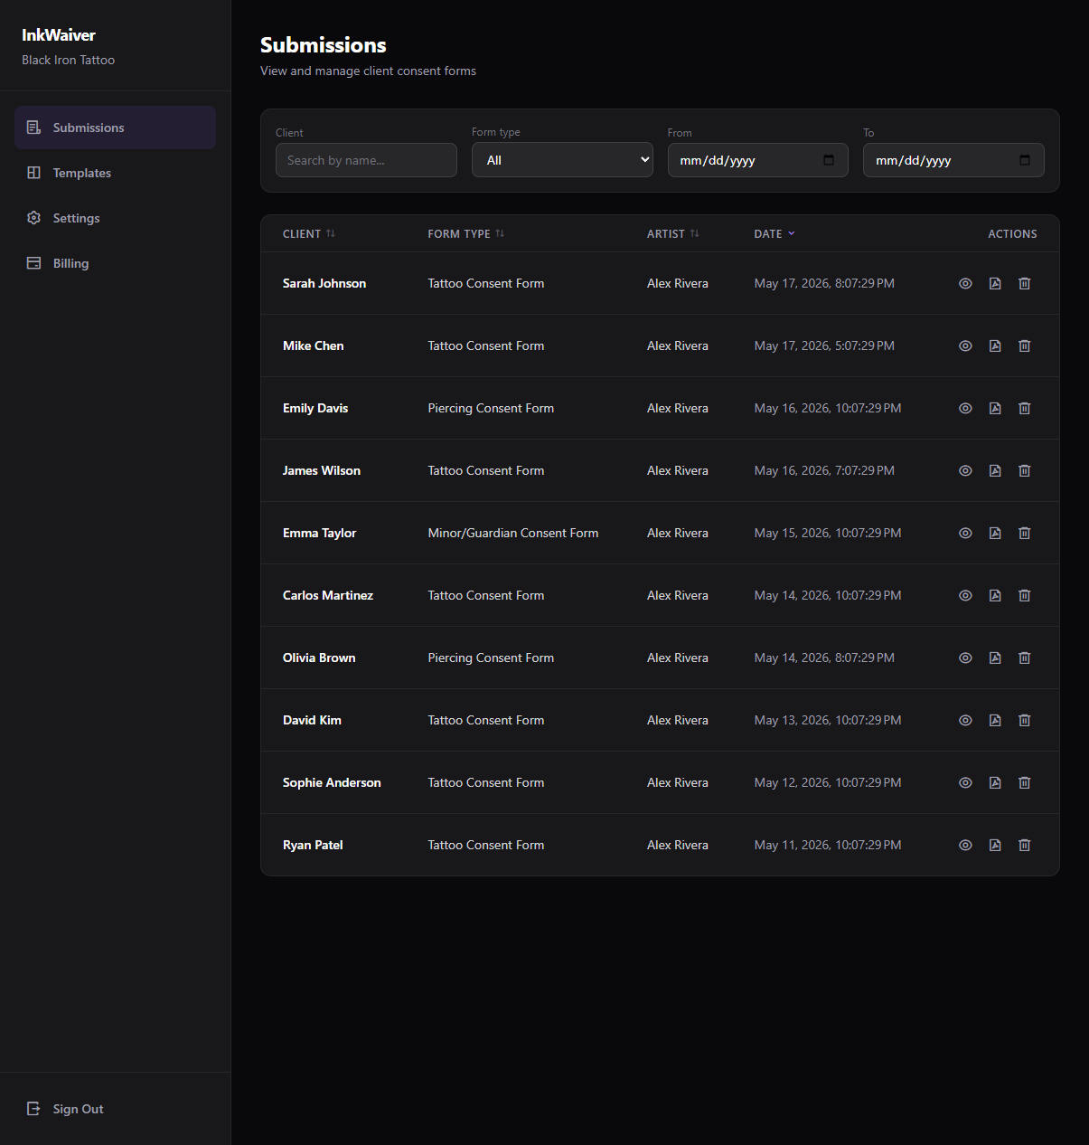The height and width of the screenshot is (1145, 1089).
Task: Delete Mike Chen's submission
Action: [x=1025, y=345]
